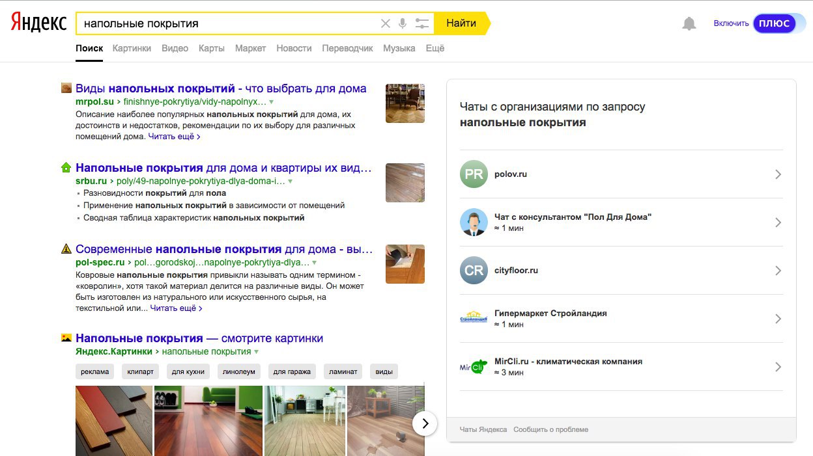Select the Поиск tab

tap(89, 48)
